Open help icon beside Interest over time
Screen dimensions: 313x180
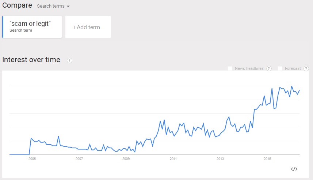pyautogui.click(x=69, y=60)
